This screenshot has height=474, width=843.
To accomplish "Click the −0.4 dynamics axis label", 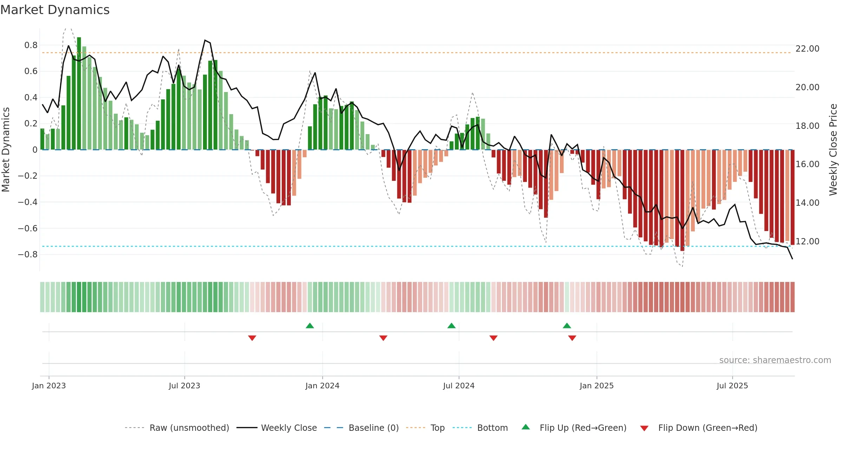I will click(x=28, y=202).
